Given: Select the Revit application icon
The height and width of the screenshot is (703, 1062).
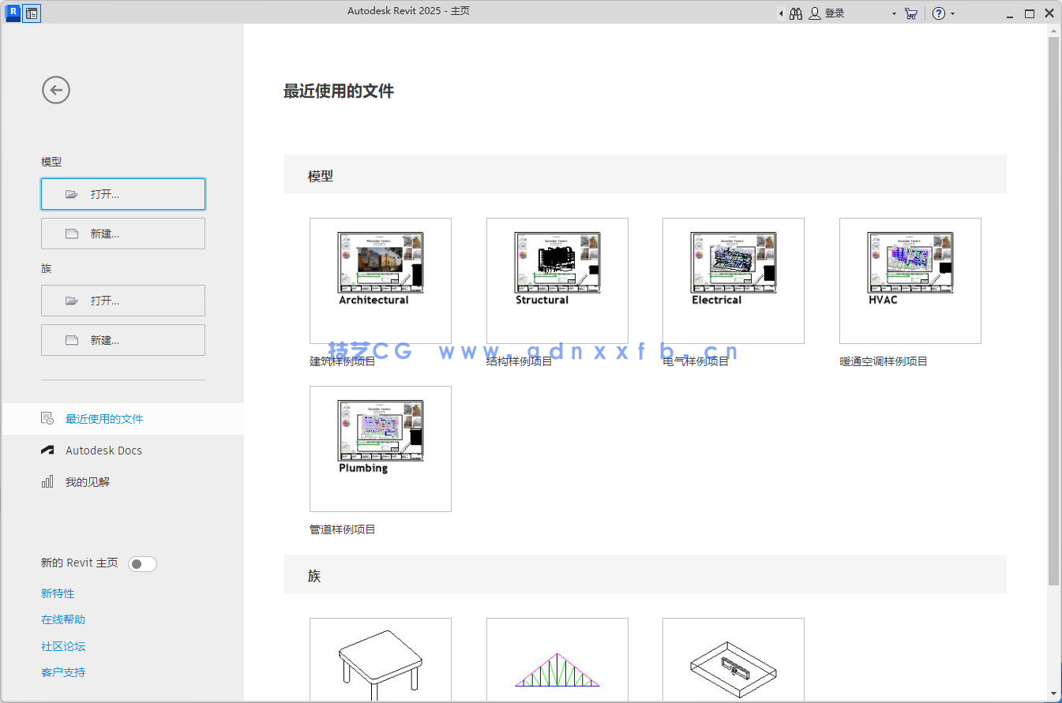Looking at the screenshot, I should tap(12, 13).
